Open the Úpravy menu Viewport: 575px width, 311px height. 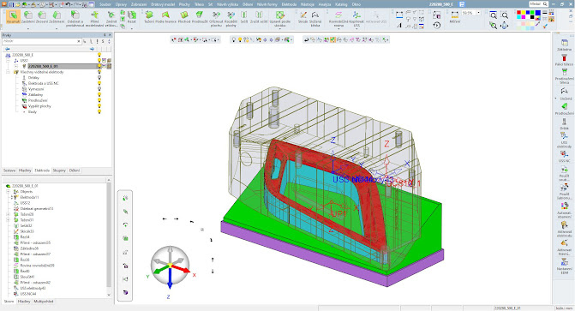click(121, 4)
